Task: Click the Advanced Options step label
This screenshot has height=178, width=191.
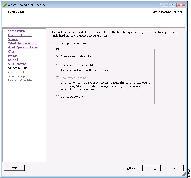Action: (19, 76)
